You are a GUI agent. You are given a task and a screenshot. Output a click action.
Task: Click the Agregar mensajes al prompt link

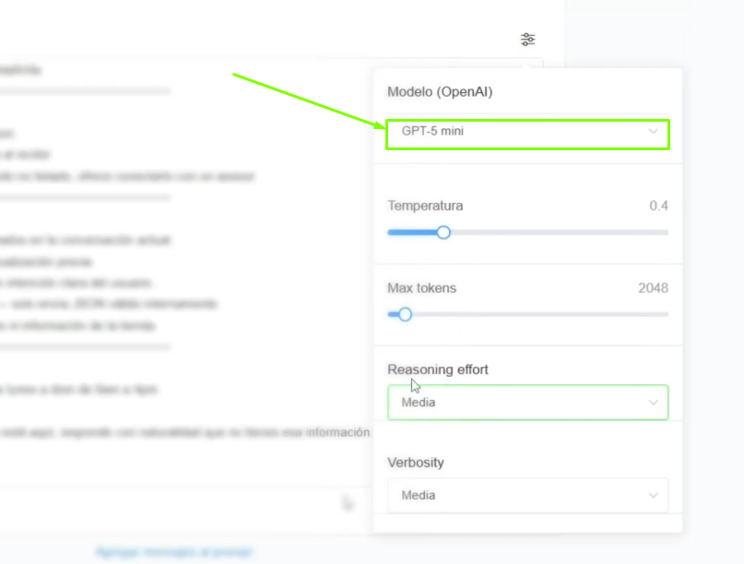[174, 552]
